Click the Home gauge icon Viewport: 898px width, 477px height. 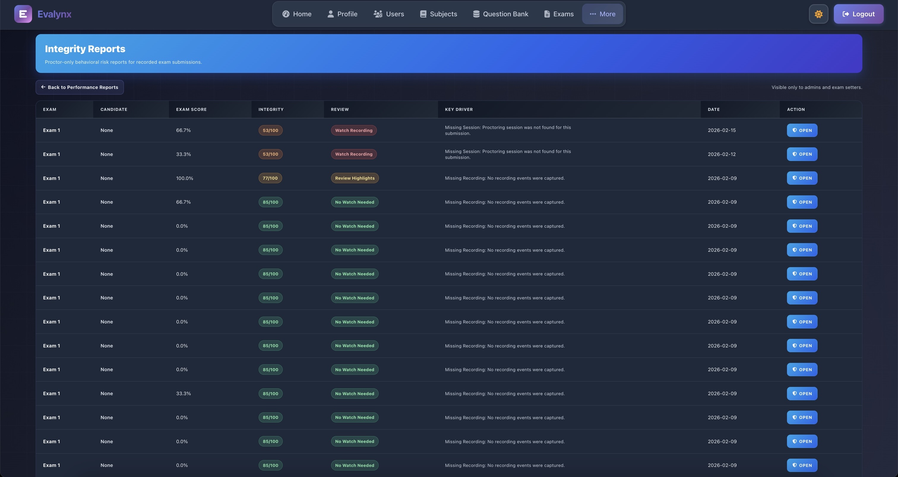(286, 14)
